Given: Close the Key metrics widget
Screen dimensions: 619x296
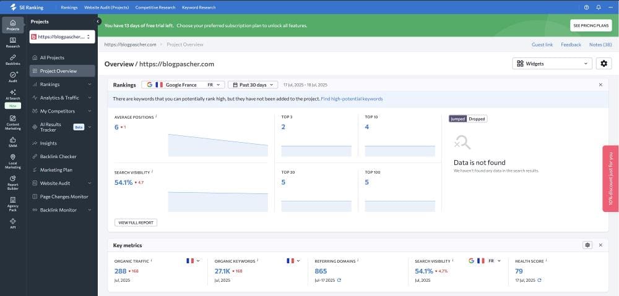Looking at the screenshot, I should [x=600, y=245].
